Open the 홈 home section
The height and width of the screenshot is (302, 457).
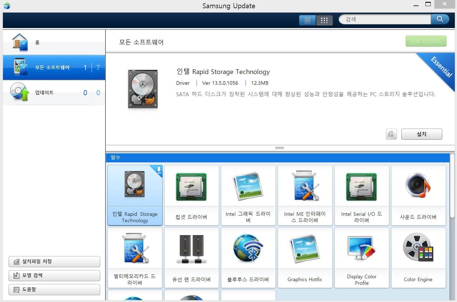54,42
